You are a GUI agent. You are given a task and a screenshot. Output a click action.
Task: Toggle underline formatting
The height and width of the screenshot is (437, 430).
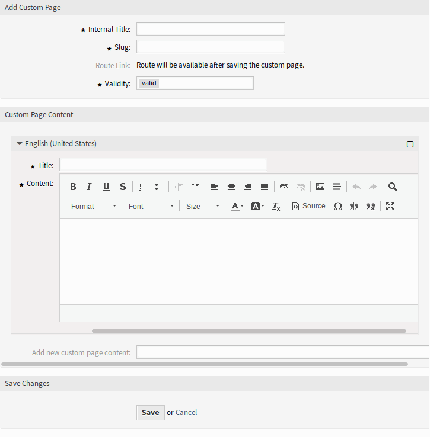point(106,187)
